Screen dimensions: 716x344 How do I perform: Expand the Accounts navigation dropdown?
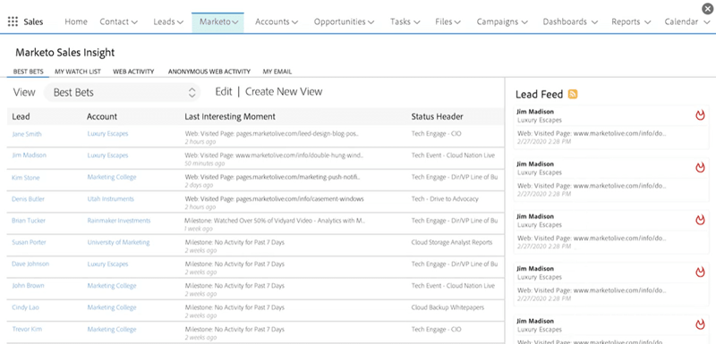tap(294, 21)
